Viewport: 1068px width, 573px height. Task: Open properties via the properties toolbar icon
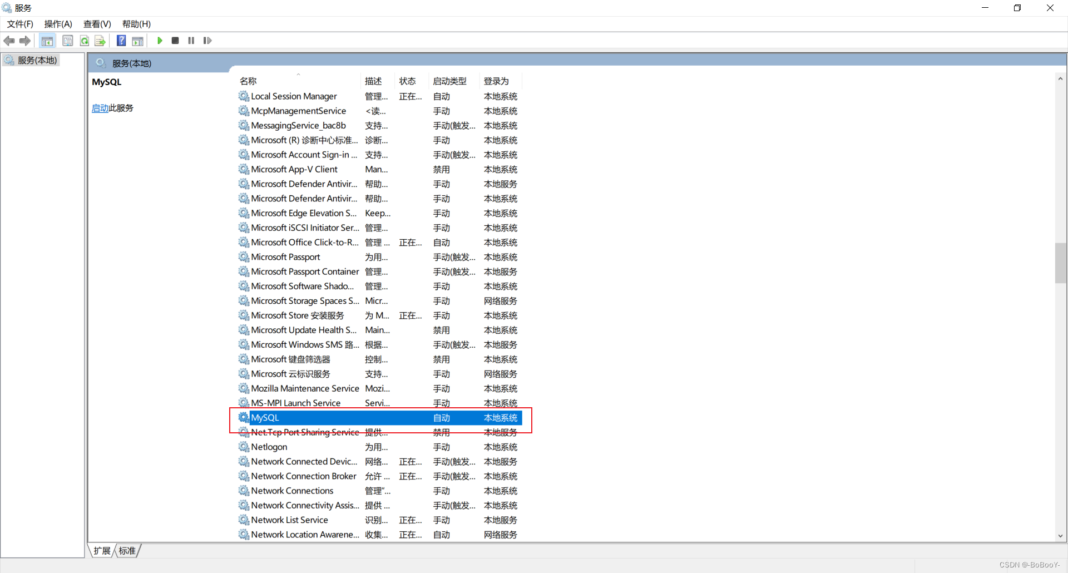point(67,41)
